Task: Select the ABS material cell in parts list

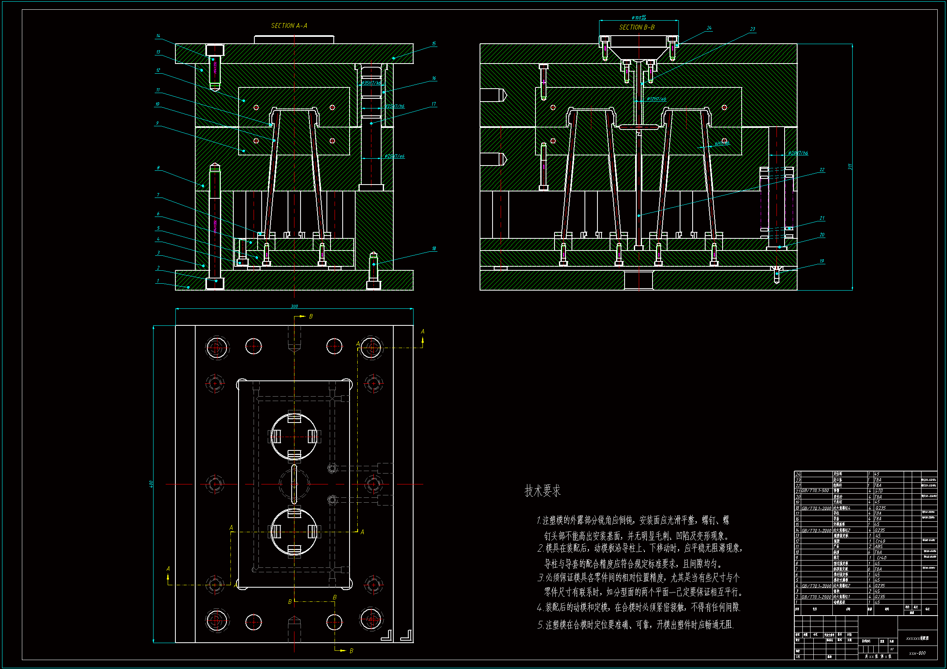Action: click(879, 547)
